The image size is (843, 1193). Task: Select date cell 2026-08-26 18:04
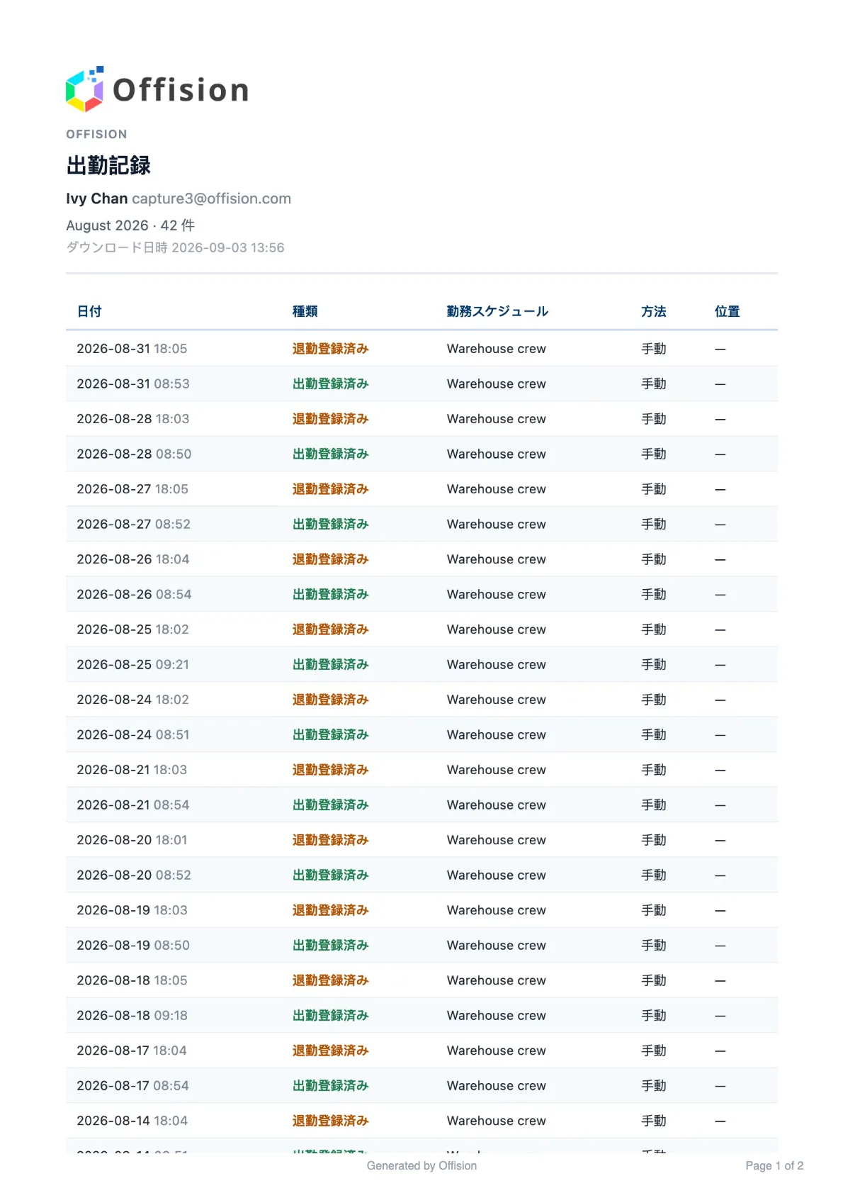tap(133, 559)
